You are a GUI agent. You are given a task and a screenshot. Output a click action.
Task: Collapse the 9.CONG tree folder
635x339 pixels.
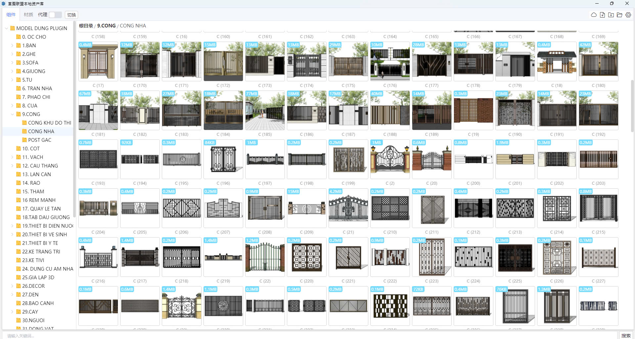click(13, 114)
